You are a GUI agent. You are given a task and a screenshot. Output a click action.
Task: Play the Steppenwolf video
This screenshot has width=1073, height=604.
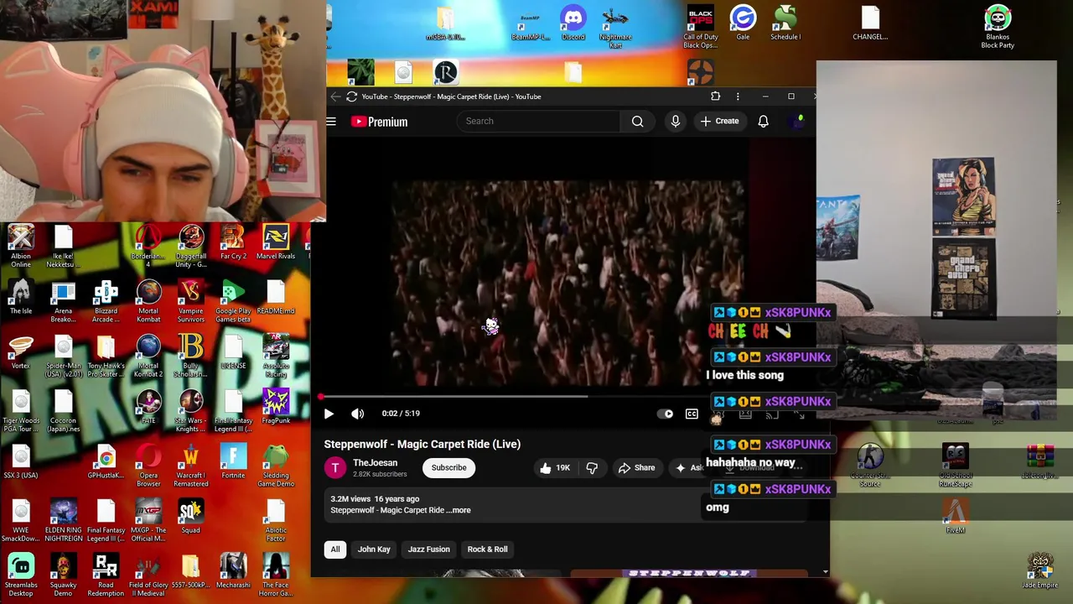(x=329, y=414)
